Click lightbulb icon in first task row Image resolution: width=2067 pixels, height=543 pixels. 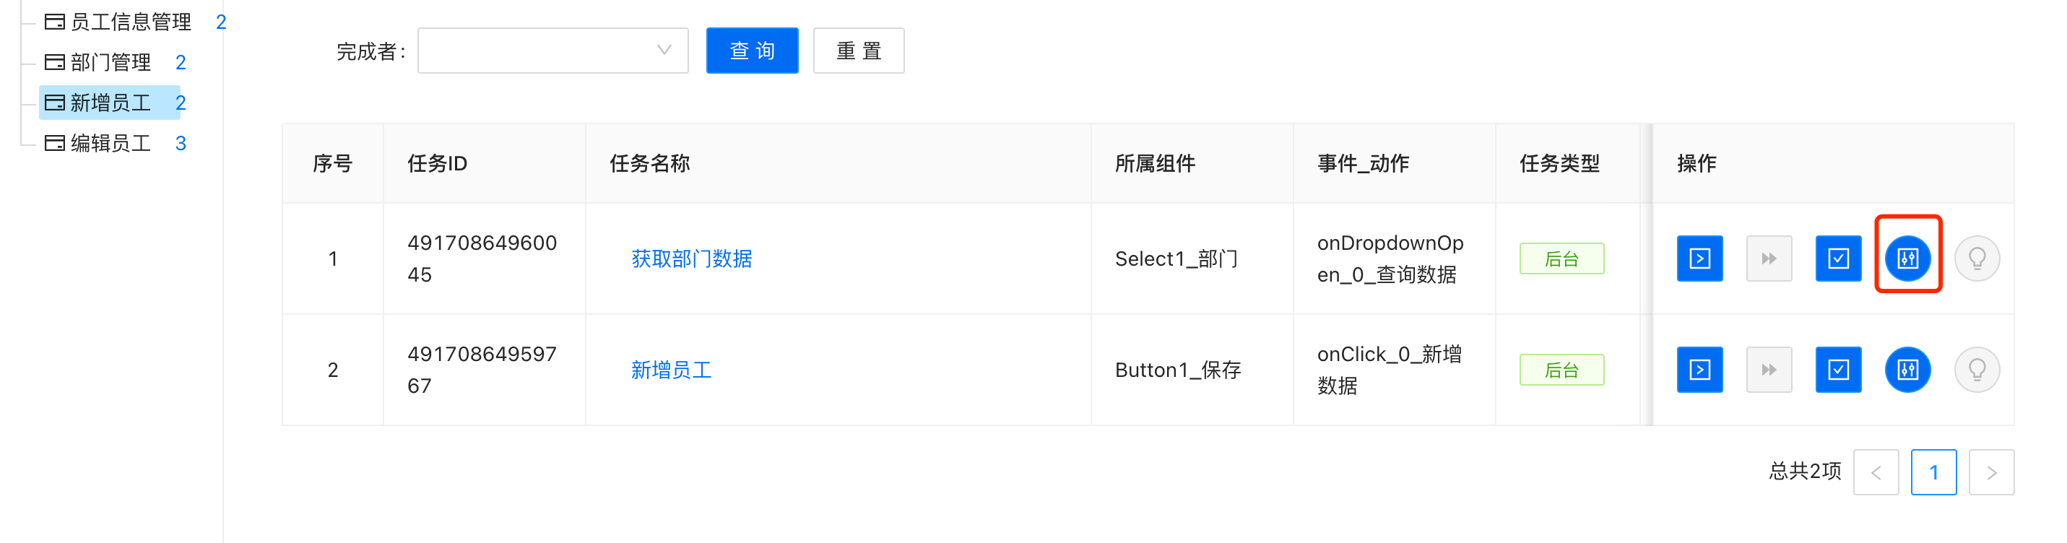[1976, 259]
